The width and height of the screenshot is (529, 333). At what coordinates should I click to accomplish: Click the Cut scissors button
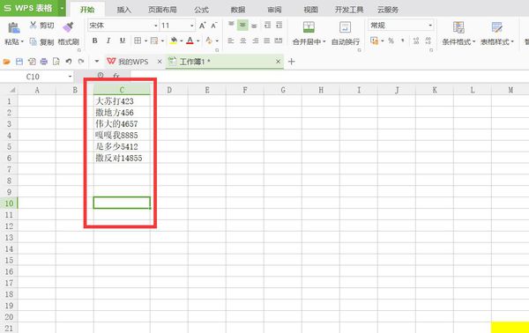pos(41,26)
